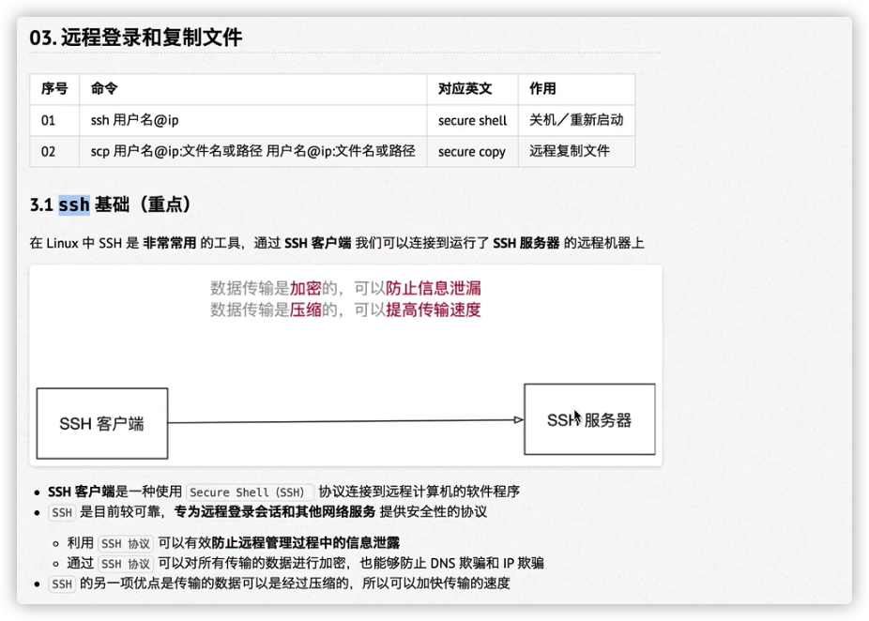The image size is (869, 621).
Task: Click the 'SSH' code tag in the last bullet
Action: tap(62, 583)
